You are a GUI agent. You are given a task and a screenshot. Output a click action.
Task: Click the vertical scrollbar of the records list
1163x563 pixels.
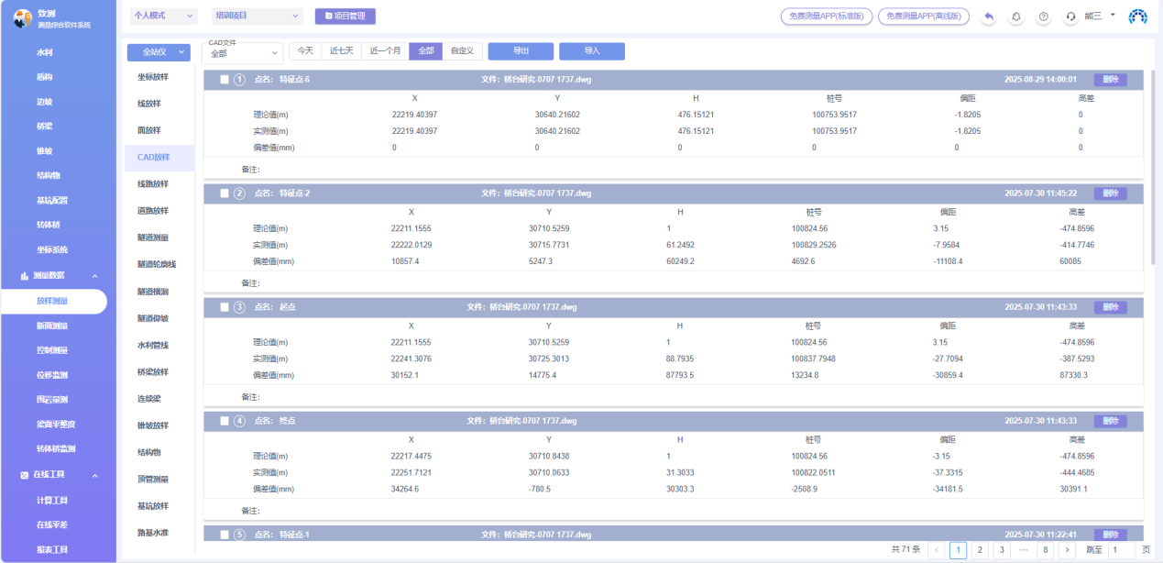(1152, 165)
